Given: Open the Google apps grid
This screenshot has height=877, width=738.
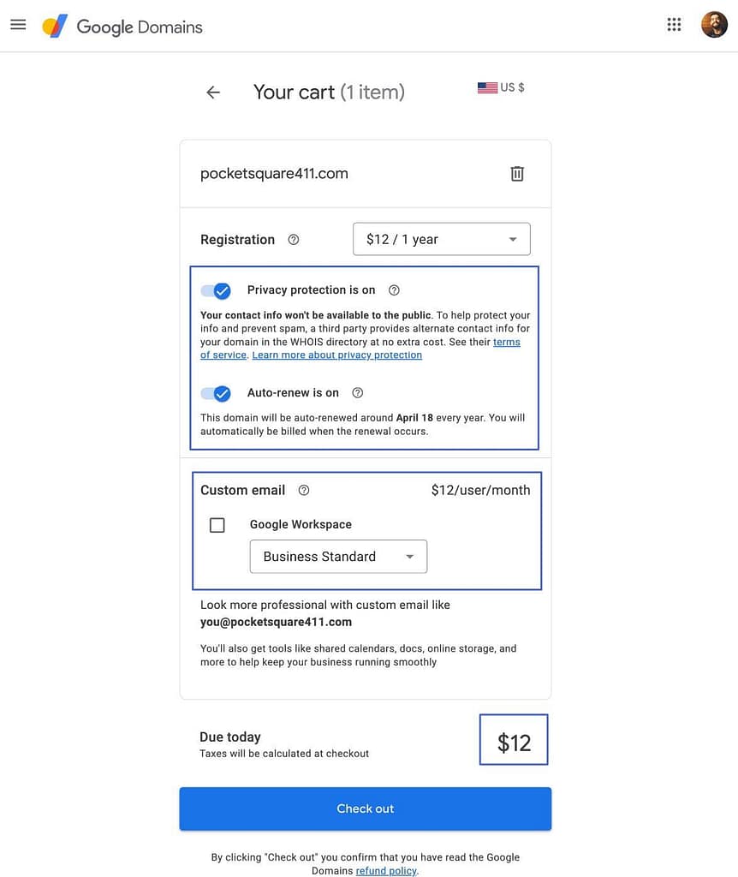Looking at the screenshot, I should [x=674, y=24].
